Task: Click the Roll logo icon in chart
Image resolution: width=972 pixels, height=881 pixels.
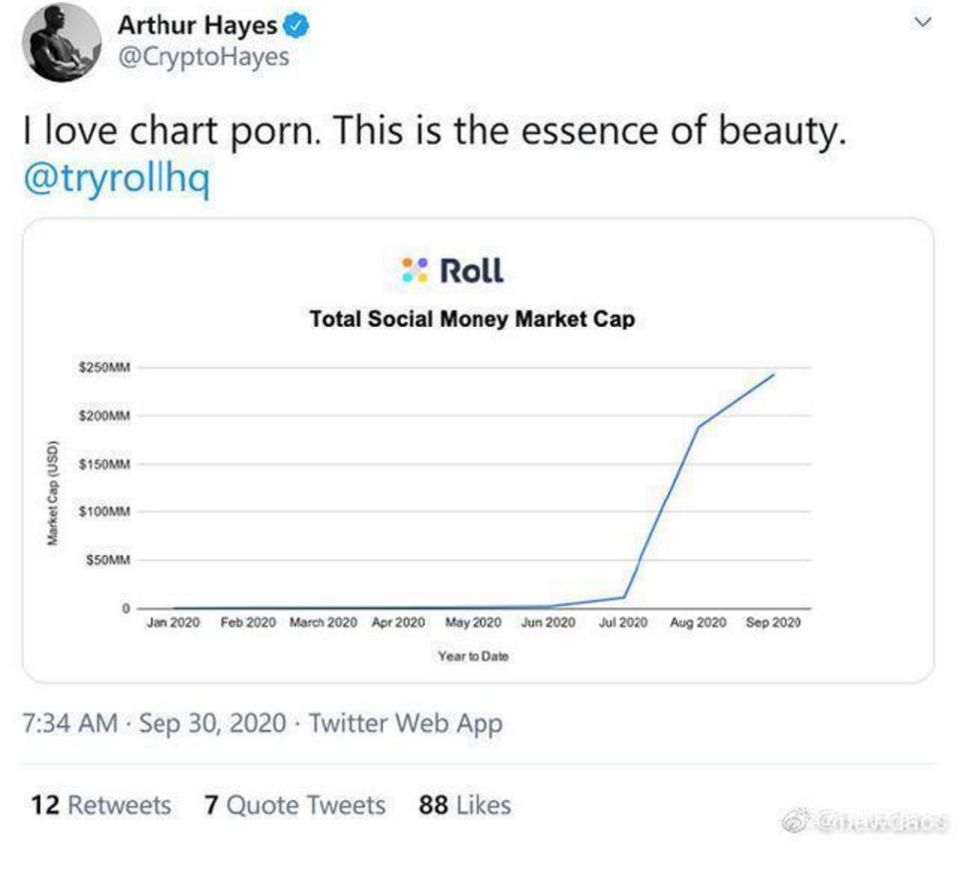Action: [x=415, y=270]
